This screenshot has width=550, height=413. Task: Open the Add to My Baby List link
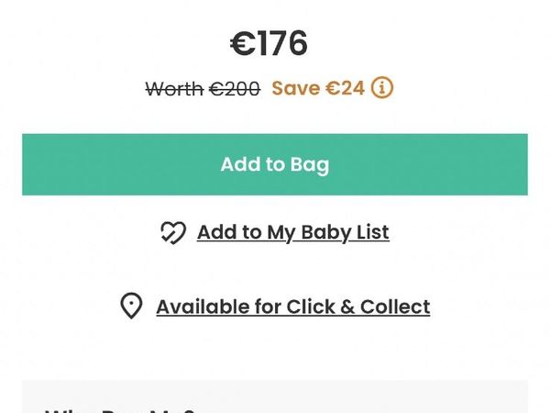point(293,232)
